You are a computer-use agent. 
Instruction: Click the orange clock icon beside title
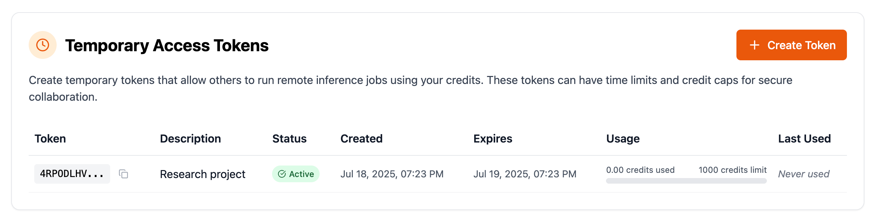tap(43, 45)
